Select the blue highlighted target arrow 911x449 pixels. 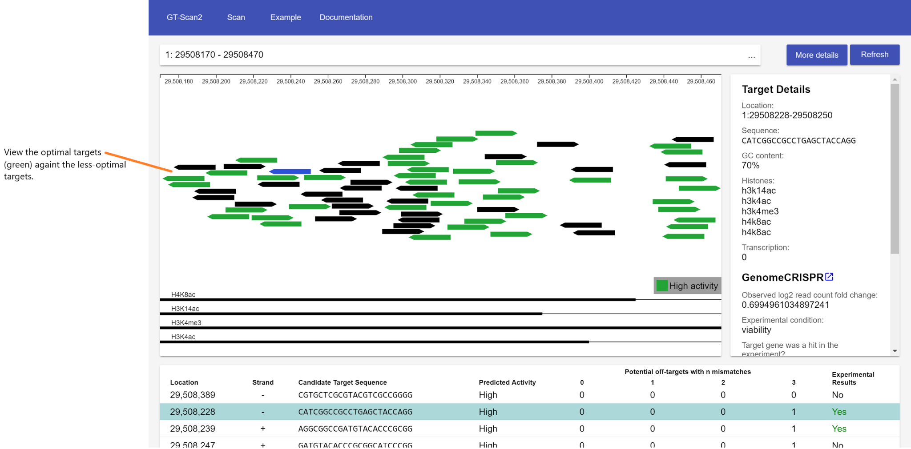click(290, 171)
